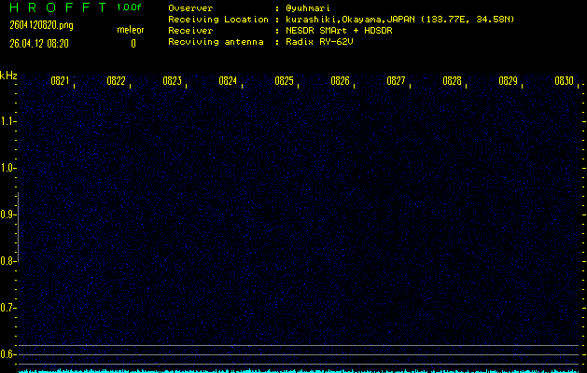Click the 0.6 kHz frequency label
Screen dimensions: 587x373
click(8, 354)
